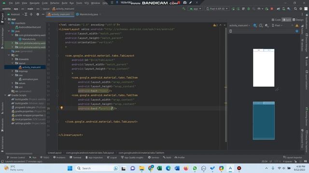This screenshot has height=173, width=309.
Task: Open activity_main.xml file dropdown in design toolbar
Action: [239, 25]
